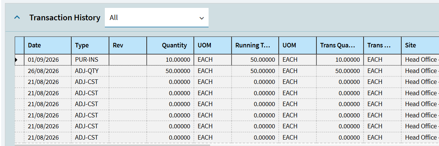The height and width of the screenshot is (146, 439).
Task: Select the 10.00000 quantity cell in first row
Action: coord(170,60)
